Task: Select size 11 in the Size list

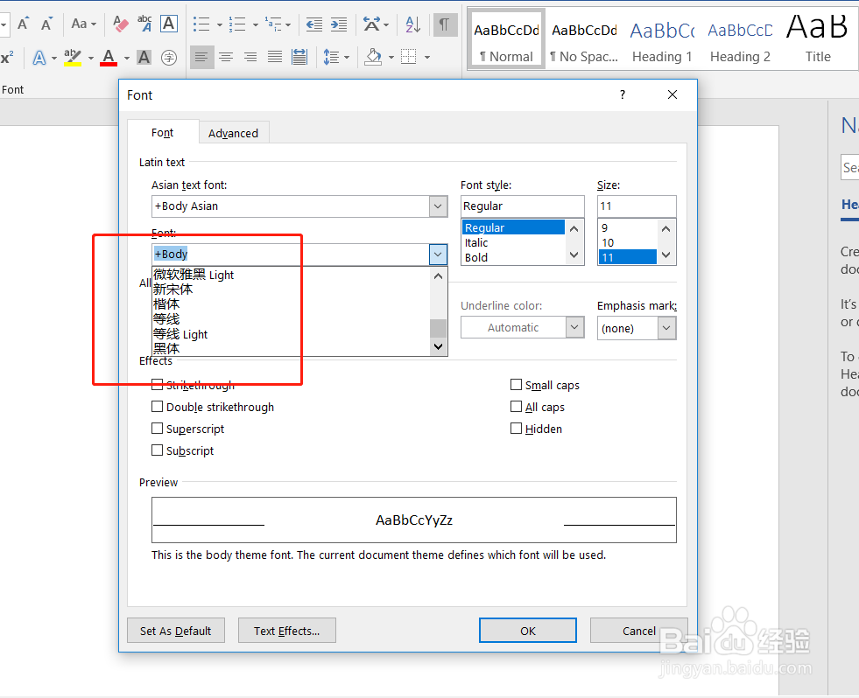Action: tap(627, 257)
